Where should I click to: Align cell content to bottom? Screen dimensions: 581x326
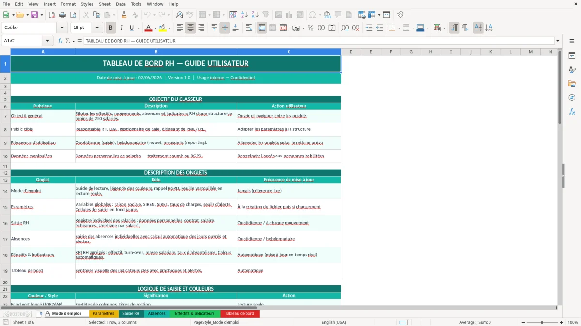point(235,28)
